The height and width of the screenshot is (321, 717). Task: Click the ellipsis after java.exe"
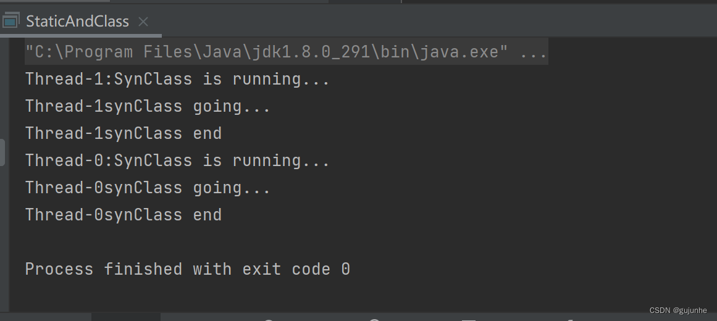coord(534,52)
